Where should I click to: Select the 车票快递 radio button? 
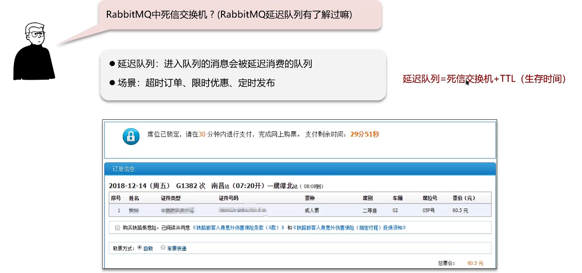click(163, 248)
